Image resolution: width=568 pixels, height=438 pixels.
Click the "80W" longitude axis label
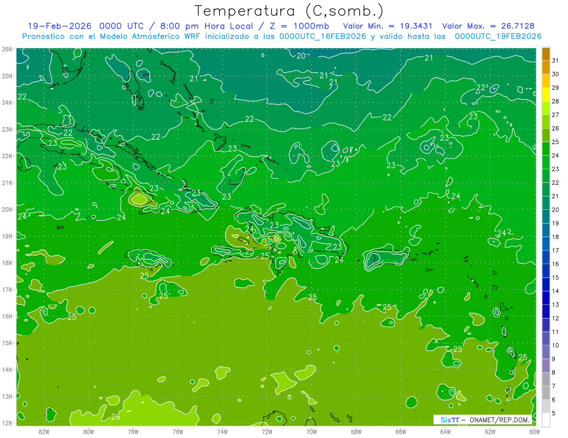tap(89, 431)
